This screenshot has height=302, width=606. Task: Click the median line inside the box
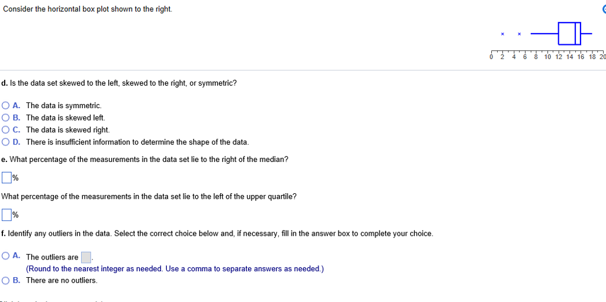pyautogui.click(x=574, y=34)
